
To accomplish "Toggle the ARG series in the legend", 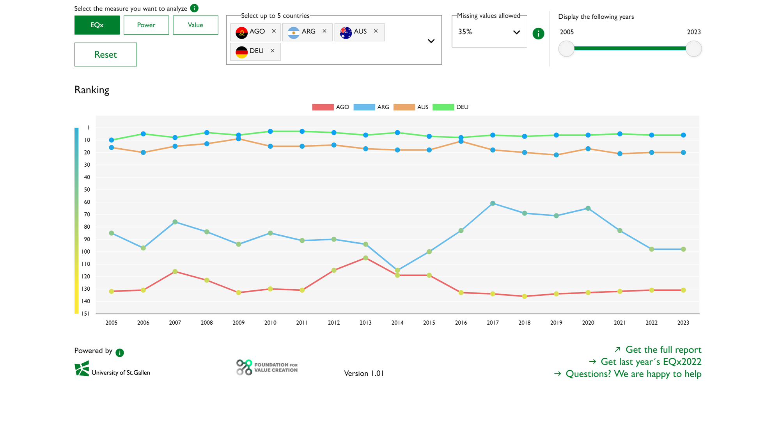I will [371, 107].
